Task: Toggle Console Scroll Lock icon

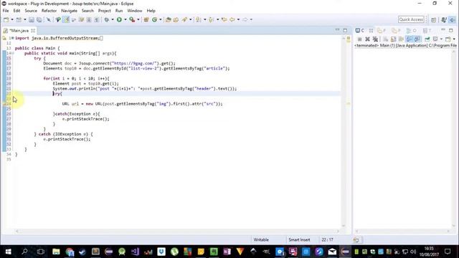Action: click(x=393, y=39)
